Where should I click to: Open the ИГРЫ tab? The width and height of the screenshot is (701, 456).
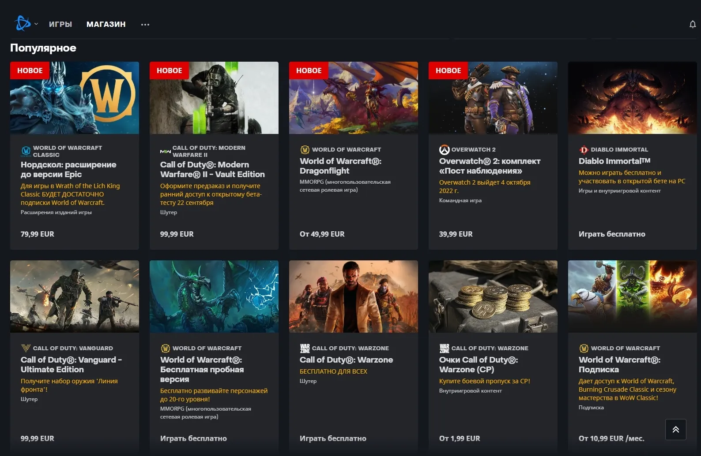60,24
